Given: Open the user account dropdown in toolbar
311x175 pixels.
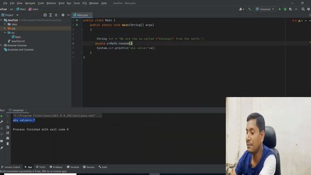Looking at the screenshot, I should pos(242,9).
